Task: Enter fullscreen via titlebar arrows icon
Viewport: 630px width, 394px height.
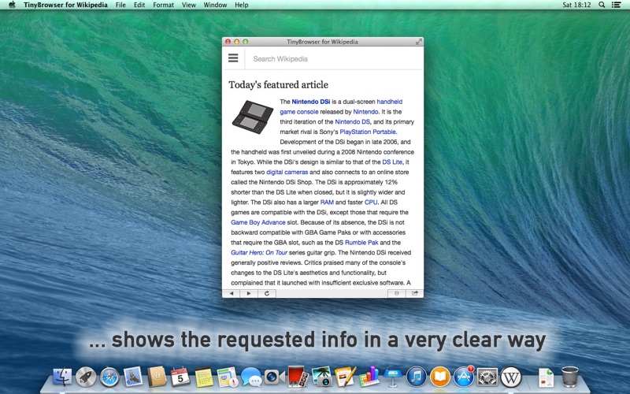Action: click(x=419, y=42)
